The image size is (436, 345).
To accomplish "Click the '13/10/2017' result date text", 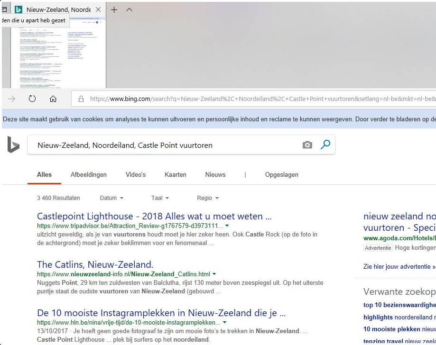I will [x=52, y=331].
